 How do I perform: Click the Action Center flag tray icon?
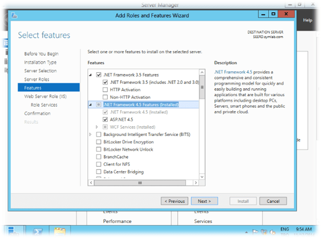pos(256,232)
